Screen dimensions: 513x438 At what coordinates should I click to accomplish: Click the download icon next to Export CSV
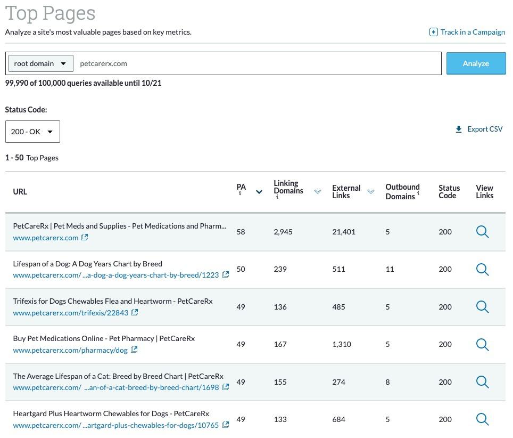coord(458,128)
